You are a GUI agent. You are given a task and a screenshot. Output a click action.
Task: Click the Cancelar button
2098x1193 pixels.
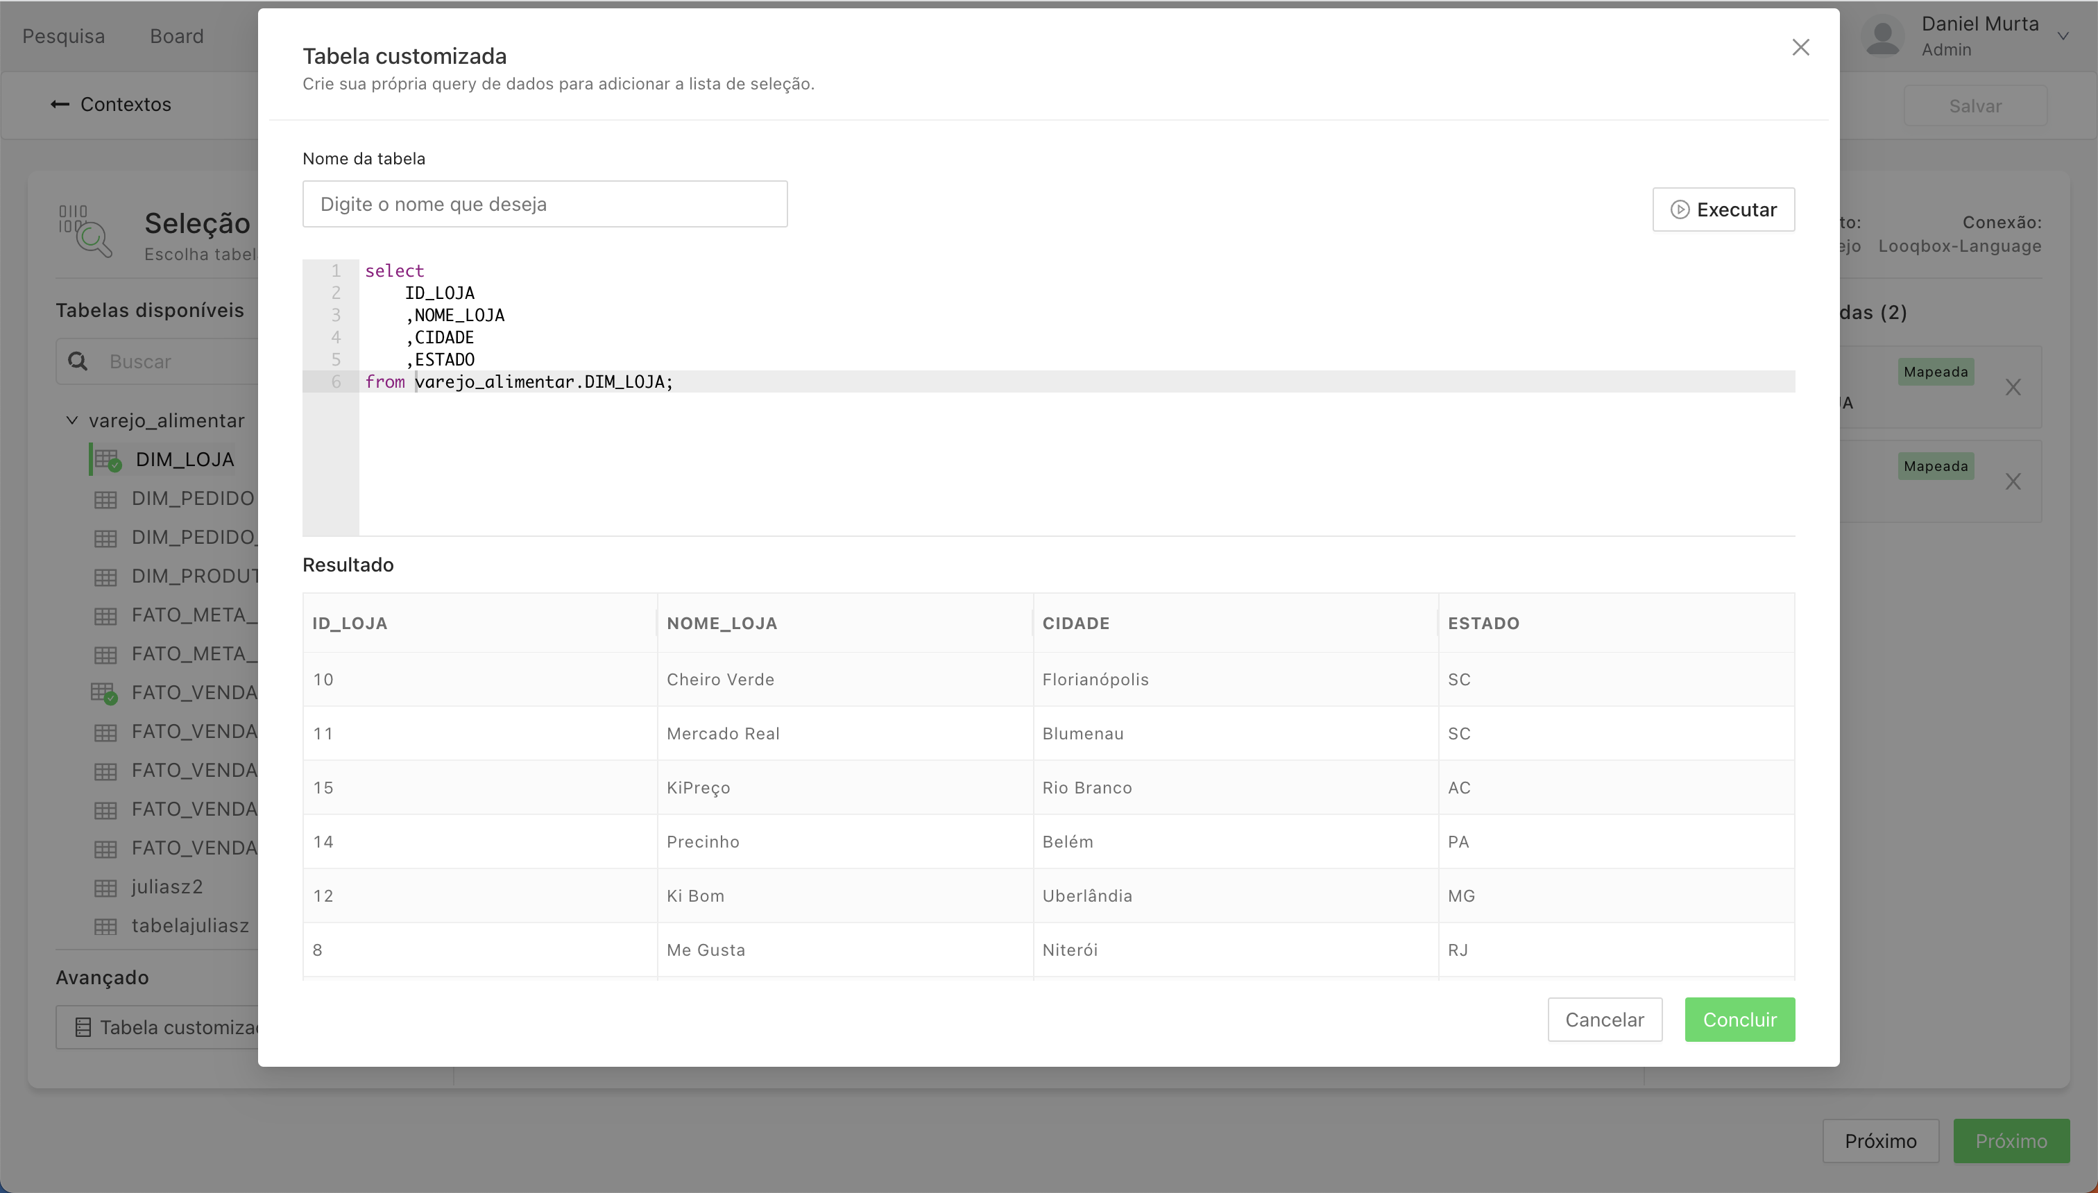[x=1604, y=1020]
